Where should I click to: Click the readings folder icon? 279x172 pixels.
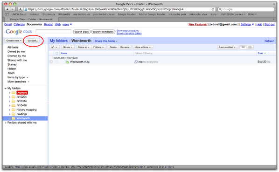point(14,114)
